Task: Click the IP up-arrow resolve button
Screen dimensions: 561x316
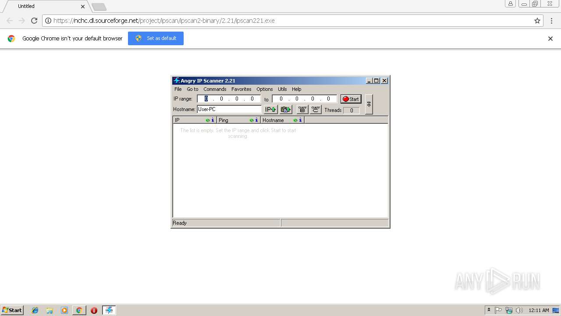Action: point(270,109)
